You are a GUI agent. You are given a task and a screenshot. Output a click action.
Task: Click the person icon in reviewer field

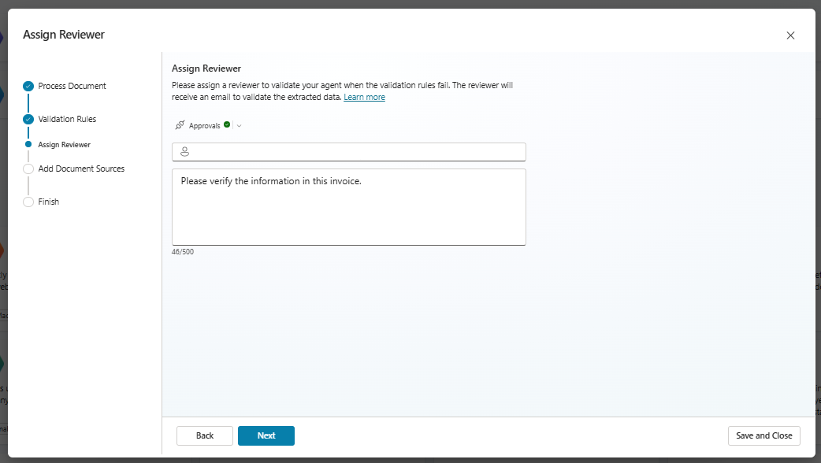pyautogui.click(x=185, y=152)
